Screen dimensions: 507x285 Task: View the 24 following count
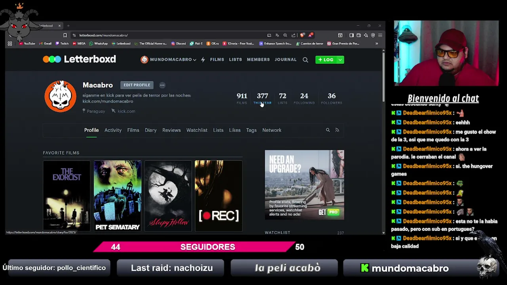tap(304, 98)
